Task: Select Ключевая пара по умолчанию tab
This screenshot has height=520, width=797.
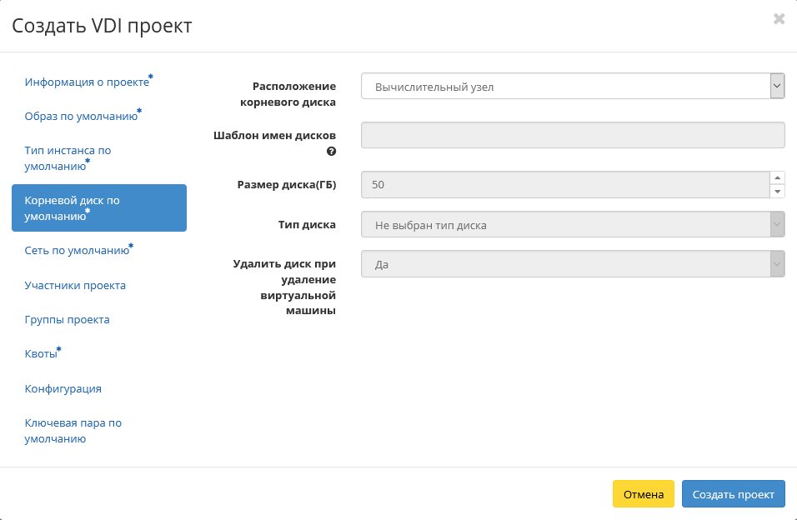Action: [x=73, y=431]
